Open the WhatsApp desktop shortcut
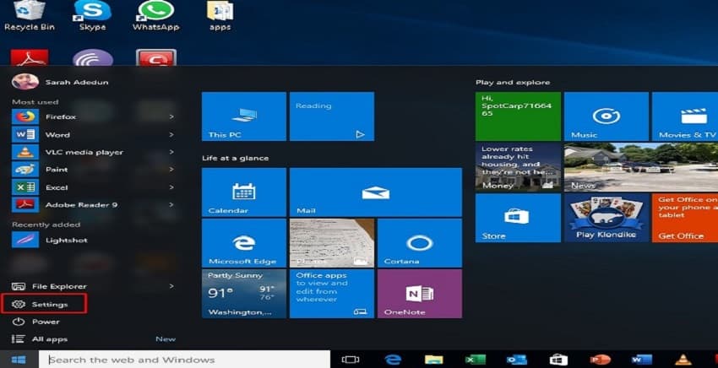Screen dimensions: 718x368 tap(155, 15)
